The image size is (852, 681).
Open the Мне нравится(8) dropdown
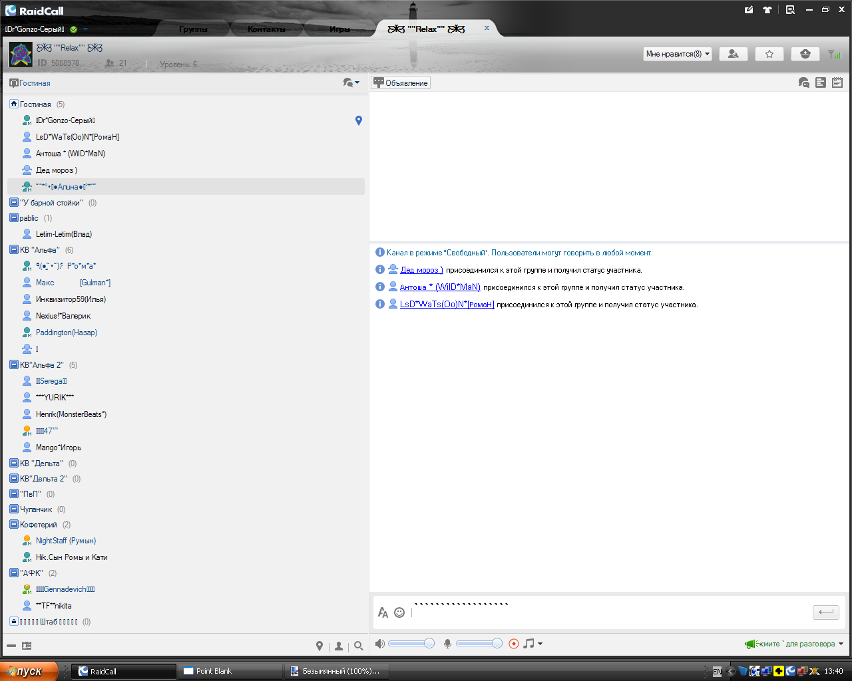678,54
